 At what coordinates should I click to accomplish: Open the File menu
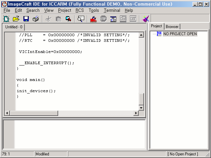pyautogui.click(x=7, y=11)
